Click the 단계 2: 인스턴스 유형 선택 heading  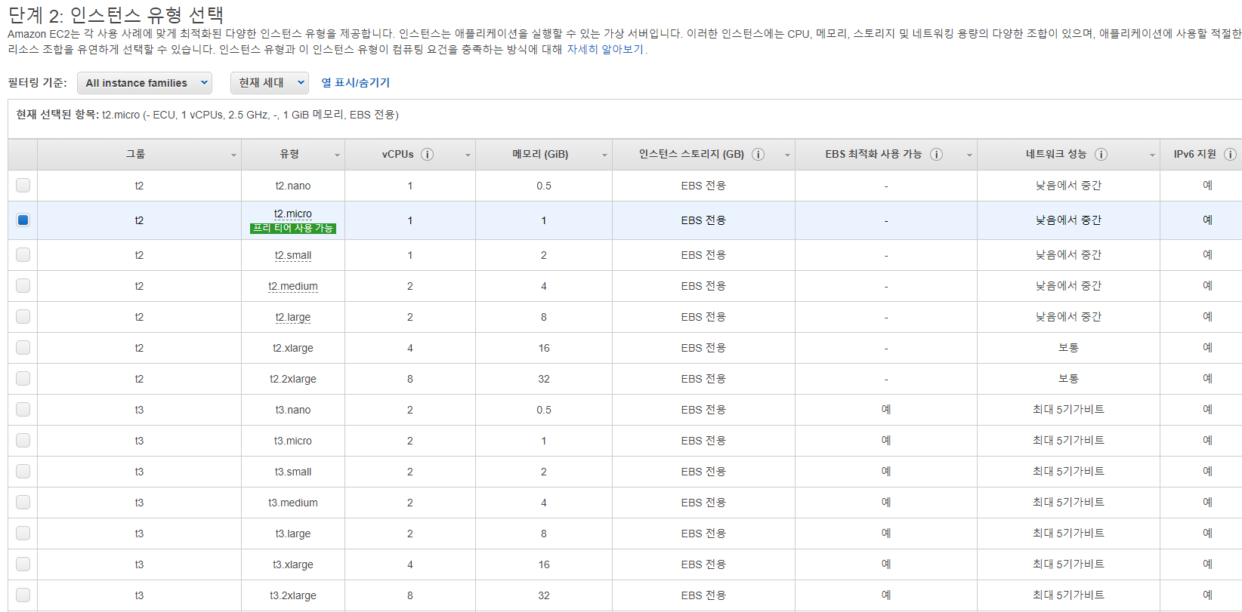click(116, 14)
